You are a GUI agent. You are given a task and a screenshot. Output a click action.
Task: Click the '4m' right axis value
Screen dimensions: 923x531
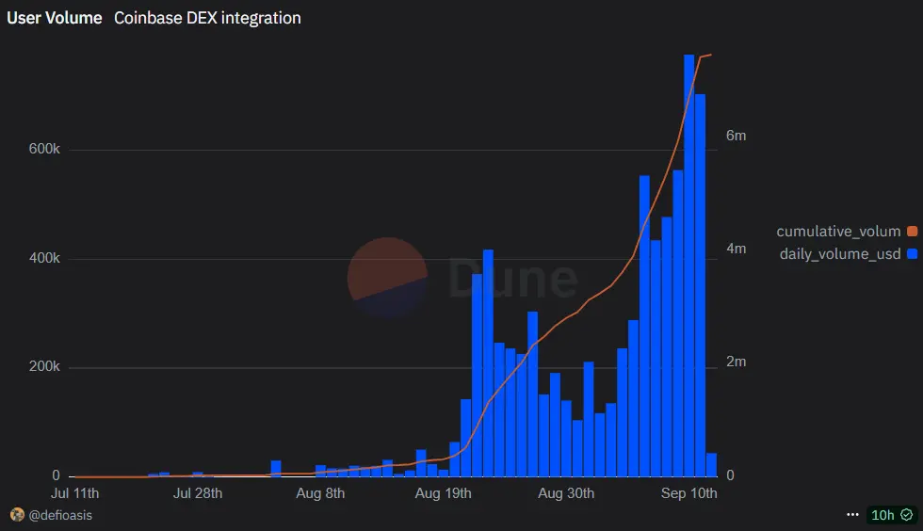point(736,249)
